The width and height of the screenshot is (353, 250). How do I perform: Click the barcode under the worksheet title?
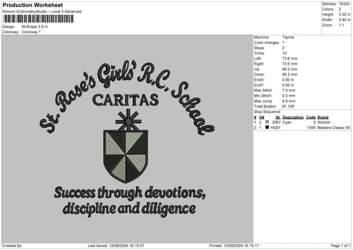click(38, 19)
